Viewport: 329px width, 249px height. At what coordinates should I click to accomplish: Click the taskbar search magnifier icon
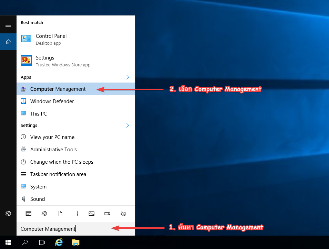pyautogui.click(x=25, y=242)
